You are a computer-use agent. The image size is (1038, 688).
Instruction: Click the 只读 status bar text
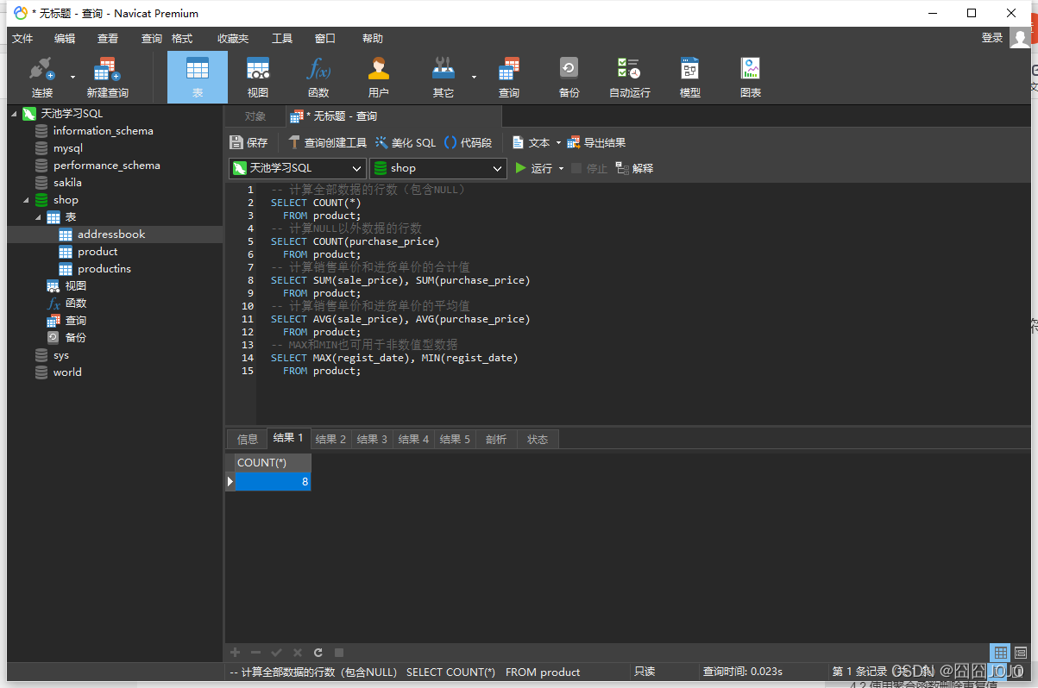click(645, 672)
